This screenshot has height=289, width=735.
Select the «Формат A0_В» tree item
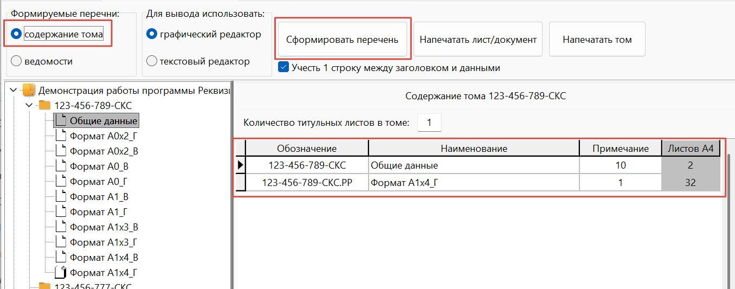click(x=99, y=166)
